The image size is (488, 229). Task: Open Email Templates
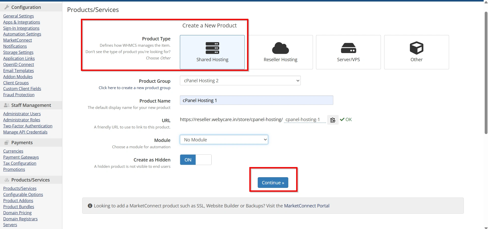point(19,71)
